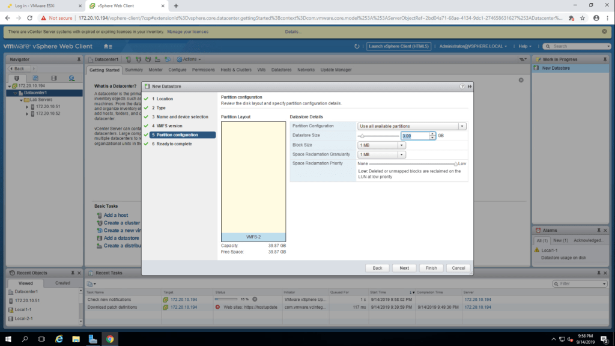Click the Datastore Size GB input field

pyautogui.click(x=414, y=136)
